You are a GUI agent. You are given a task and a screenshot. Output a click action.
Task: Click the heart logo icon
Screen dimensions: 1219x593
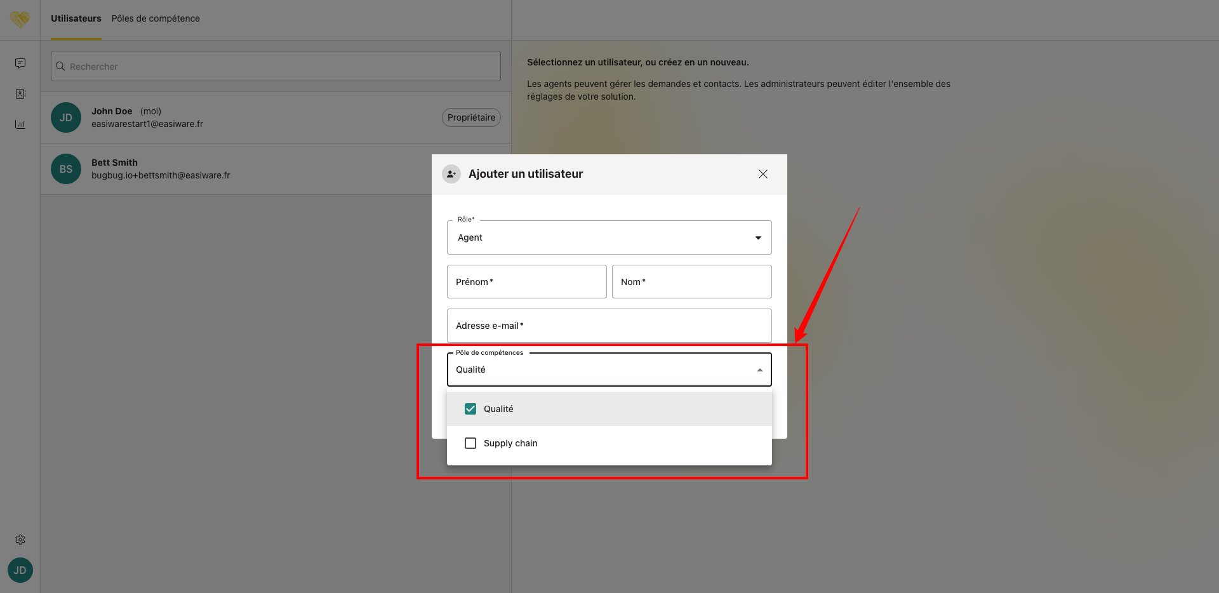[x=20, y=20]
